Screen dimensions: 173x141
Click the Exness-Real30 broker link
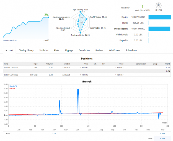tap(10, 41)
